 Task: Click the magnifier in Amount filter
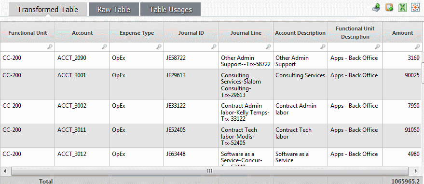(x=417, y=47)
